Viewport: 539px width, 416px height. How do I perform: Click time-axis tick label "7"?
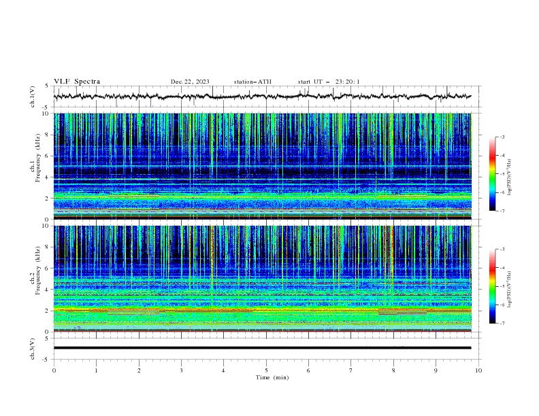351,370
